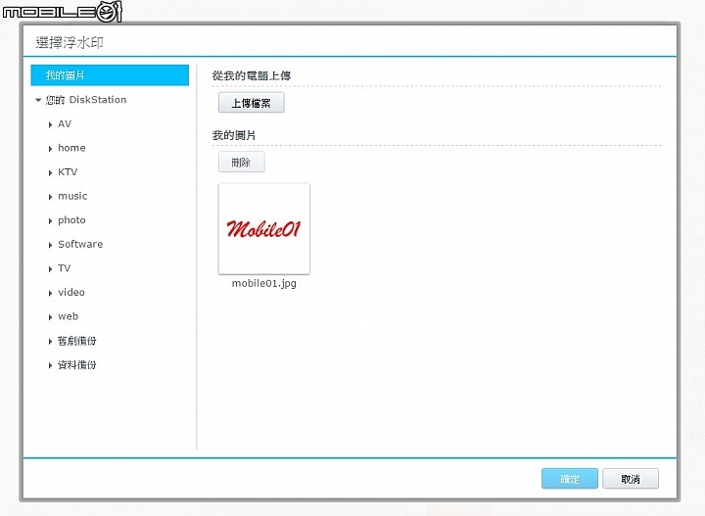The height and width of the screenshot is (516, 705).
Task: Expand the music folder arrow
Action: pyautogui.click(x=50, y=197)
